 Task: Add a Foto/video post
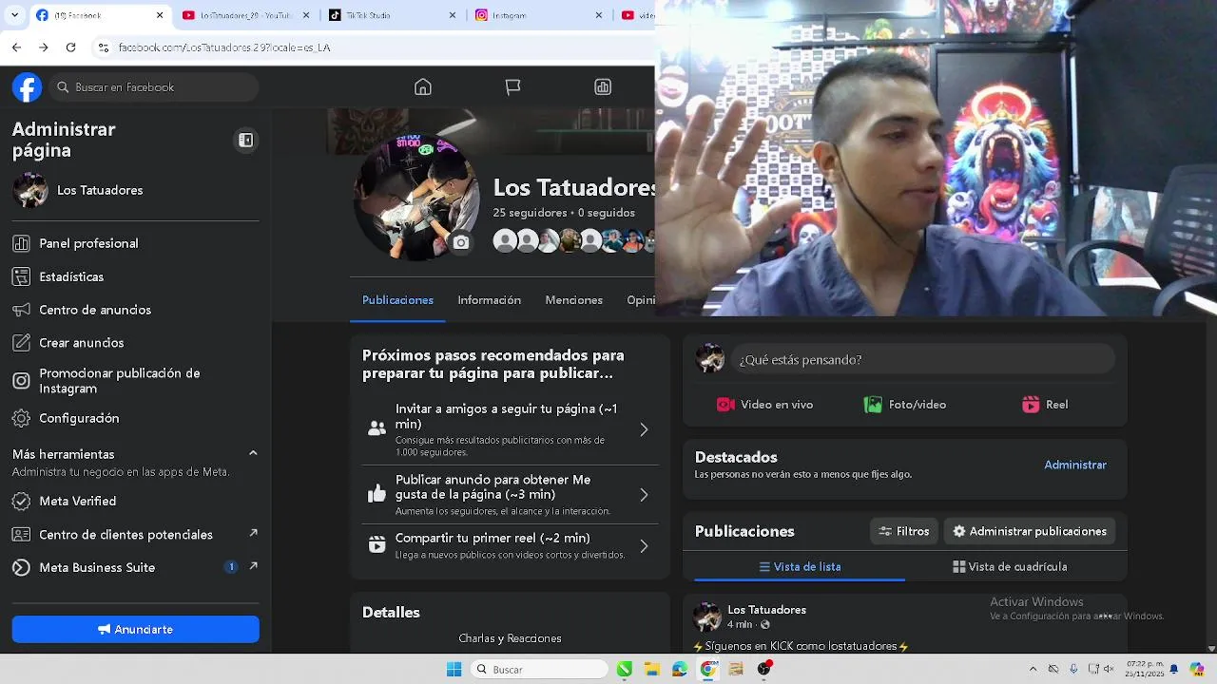(x=905, y=405)
